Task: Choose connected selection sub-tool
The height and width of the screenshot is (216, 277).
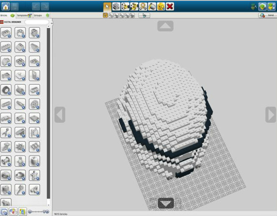Action: coord(116,15)
